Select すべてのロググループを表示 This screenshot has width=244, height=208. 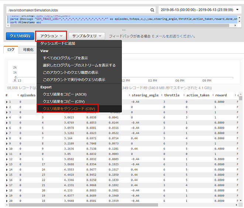(65, 58)
